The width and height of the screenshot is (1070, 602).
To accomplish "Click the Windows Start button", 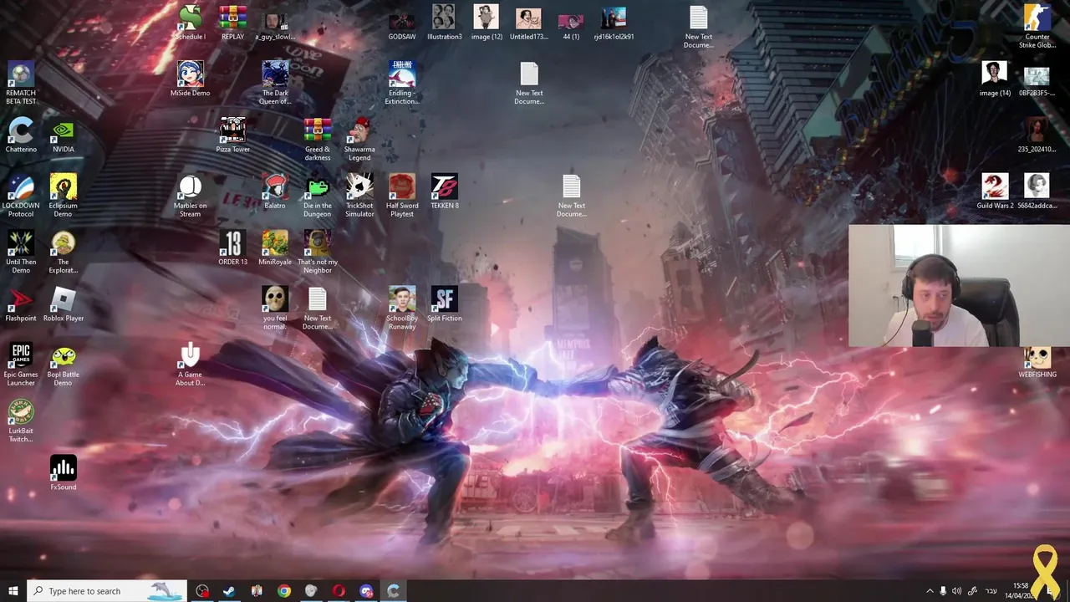I will click(x=13, y=591).
